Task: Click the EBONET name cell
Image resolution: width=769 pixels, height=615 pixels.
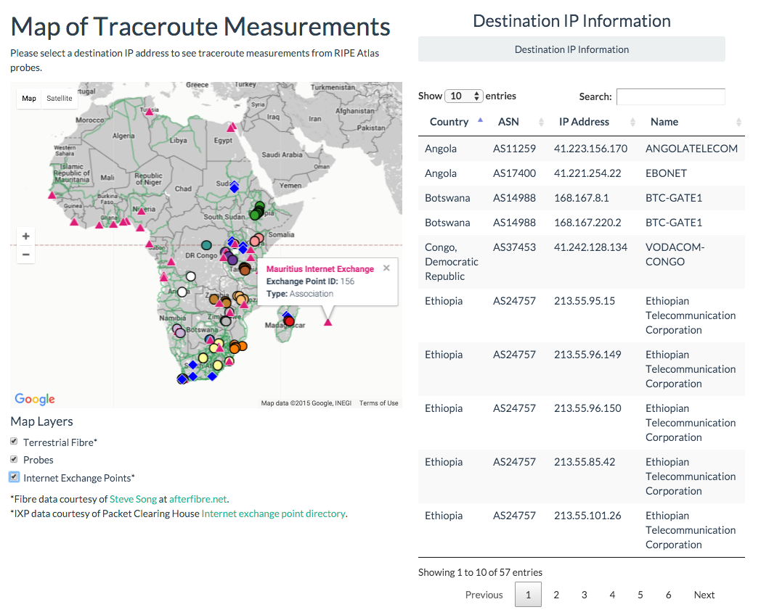Action: tap(666, 173)
